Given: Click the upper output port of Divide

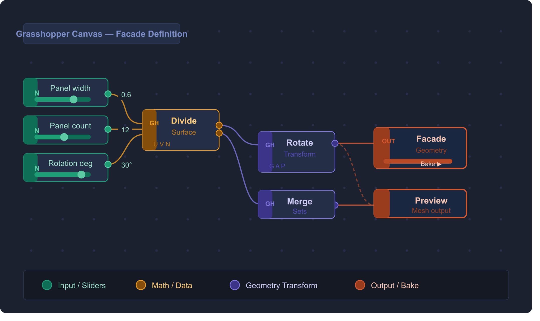Looking at the screenshot, I should click(219, 125).
